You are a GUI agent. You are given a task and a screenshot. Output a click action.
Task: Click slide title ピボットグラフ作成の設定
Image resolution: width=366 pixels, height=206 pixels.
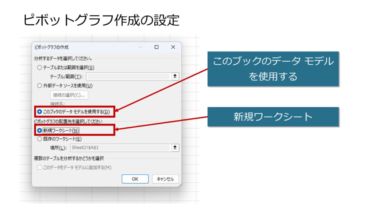pyautogui.click(x=101, y=20)
